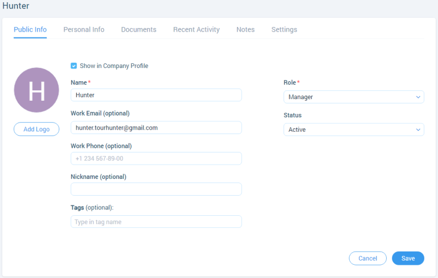Click the Role dropdown chevron arrow
Image resolution: width=438 pixels, height=278 pixels.
[x=418, y=97]
